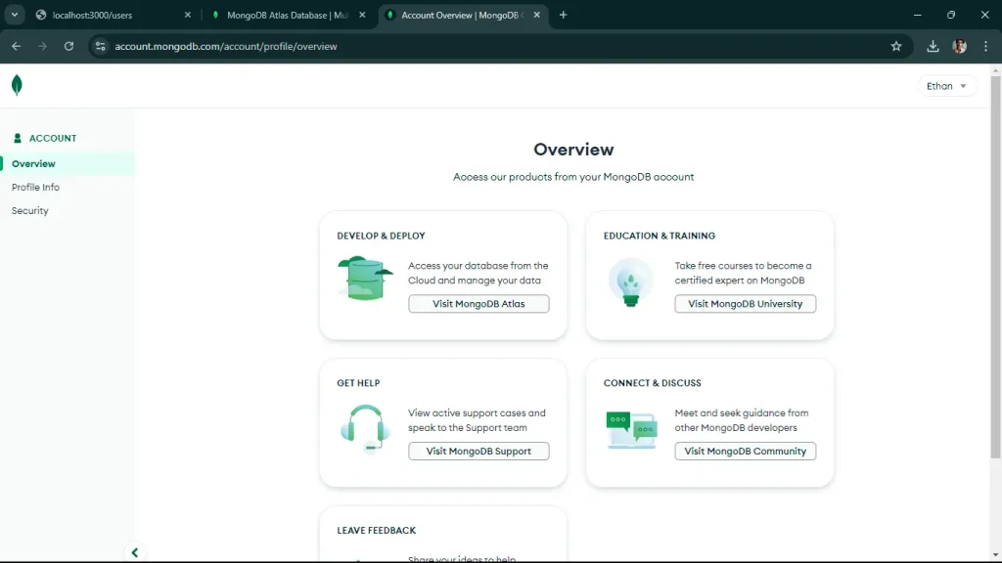
Task: Open the Chrome three-dot menu
Action: (x=986, y=45)
